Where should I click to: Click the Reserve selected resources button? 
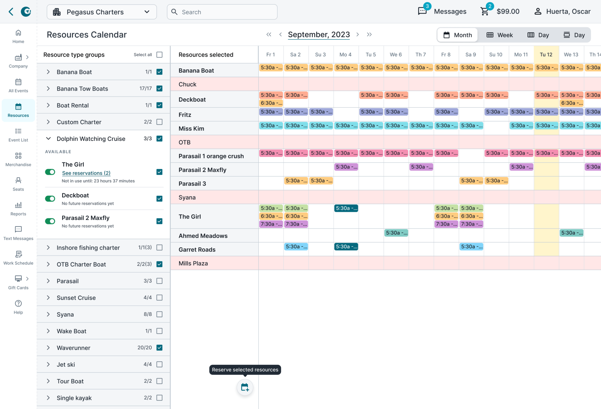245,388
